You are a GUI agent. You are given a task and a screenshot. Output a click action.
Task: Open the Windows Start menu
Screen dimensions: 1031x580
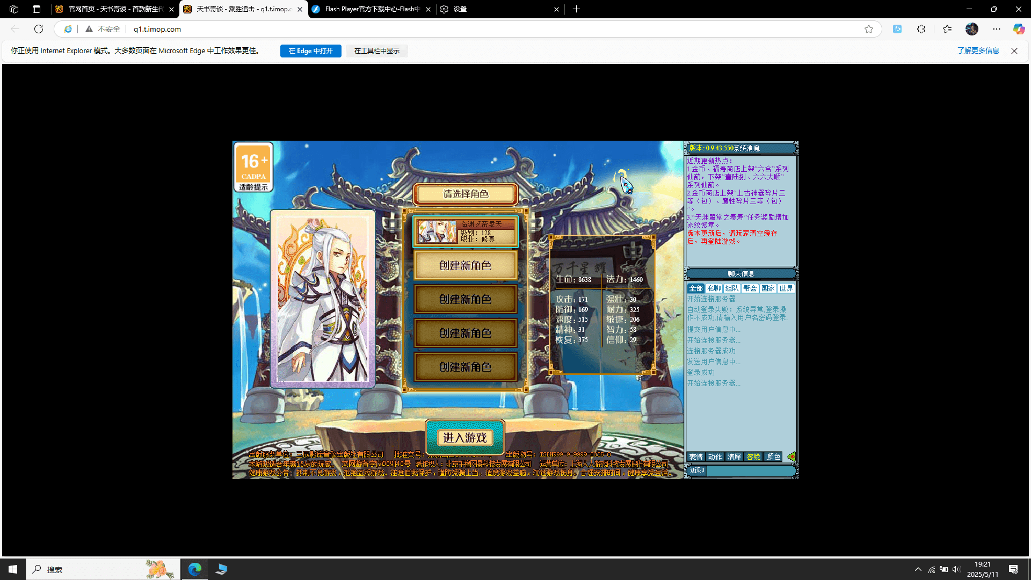pos(13,569)
